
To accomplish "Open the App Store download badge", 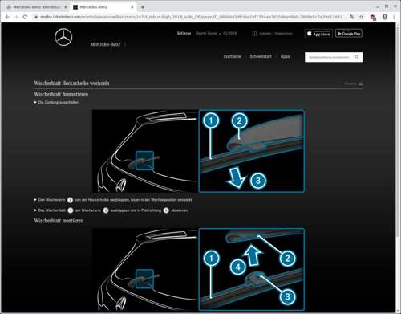I will (x=318, y=34).
